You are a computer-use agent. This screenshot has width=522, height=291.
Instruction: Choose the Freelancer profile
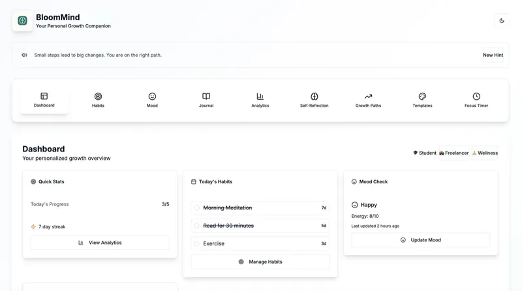pos(454,153)
